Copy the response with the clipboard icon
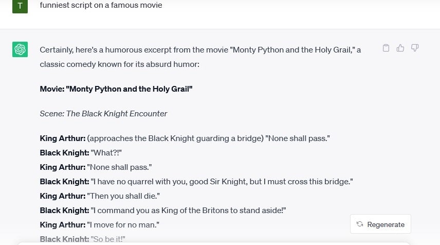The image size is (440, 245). pyautogui.click(x=386, y=48)
